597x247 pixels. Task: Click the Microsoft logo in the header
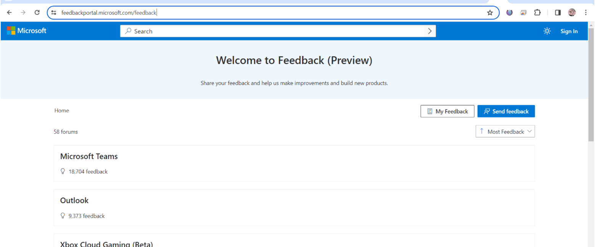[27, 31]
